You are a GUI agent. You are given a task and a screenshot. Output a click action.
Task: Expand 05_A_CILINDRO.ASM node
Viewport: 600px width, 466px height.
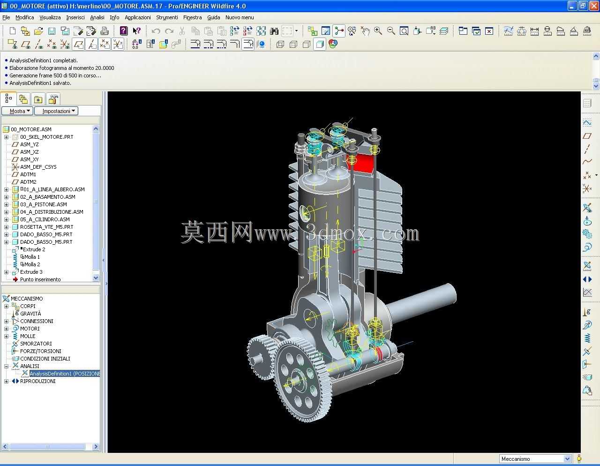[x=6, y=219]
